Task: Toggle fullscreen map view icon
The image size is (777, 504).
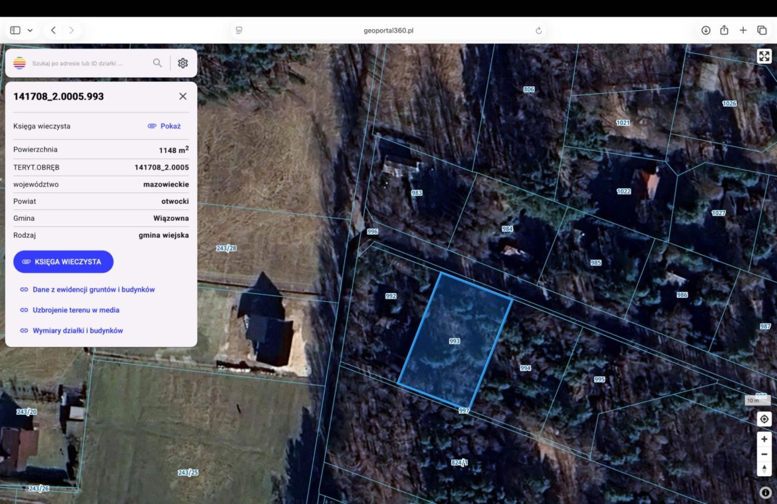Action: coord(764,56)
